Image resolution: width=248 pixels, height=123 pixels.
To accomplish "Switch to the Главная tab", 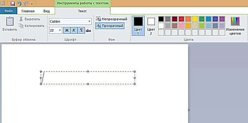I will (28, 11).
